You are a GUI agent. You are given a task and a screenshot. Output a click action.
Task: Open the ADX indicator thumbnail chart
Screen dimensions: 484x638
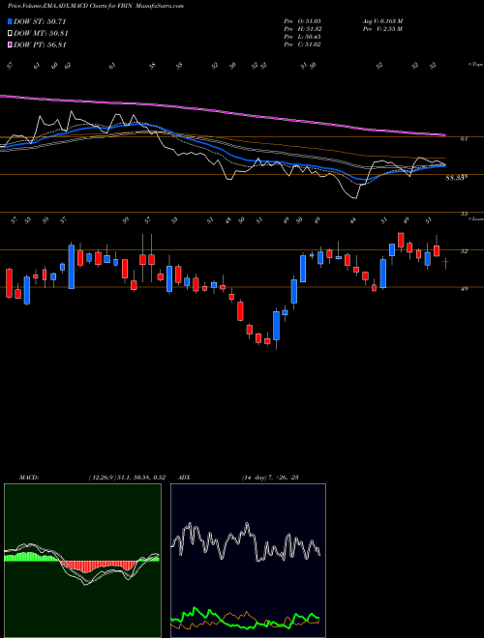[x=248, y=561]
